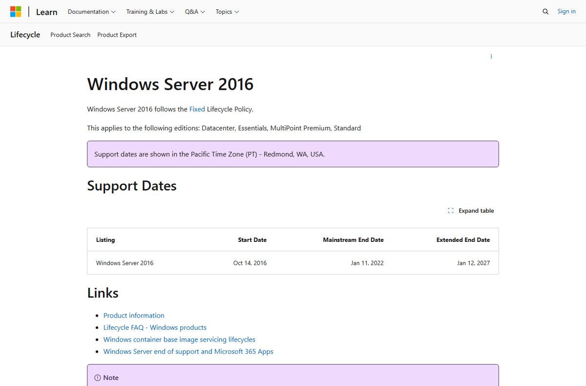The width and height of the screenshot is (586, 386).
Task: Click the Extended End Date column header
Action: 463,240
